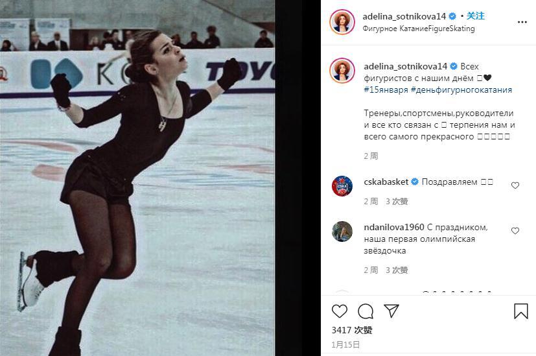
Task: Open the three-dot more options menu
Action: point(522,22)
